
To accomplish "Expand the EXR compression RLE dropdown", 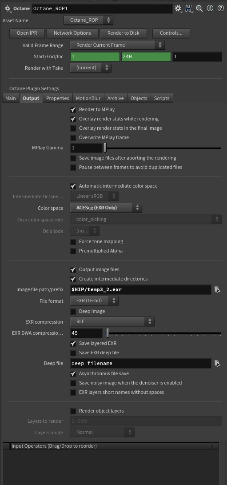I will (x=112, y=322).
